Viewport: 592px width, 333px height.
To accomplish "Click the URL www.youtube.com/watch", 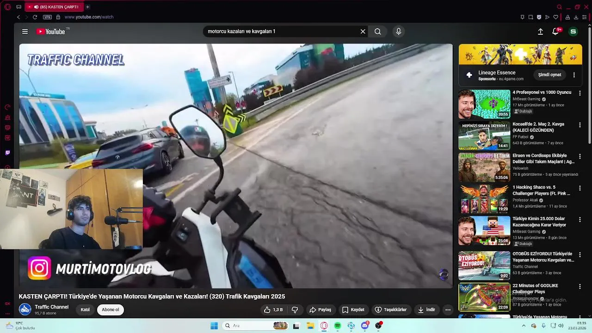I will (x=89, y=17).
